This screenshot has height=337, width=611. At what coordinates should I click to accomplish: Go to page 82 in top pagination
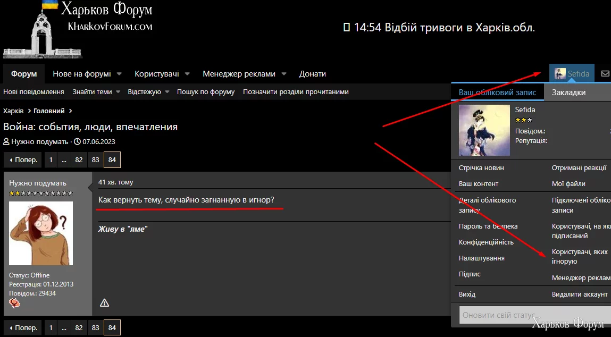[79, 160]
